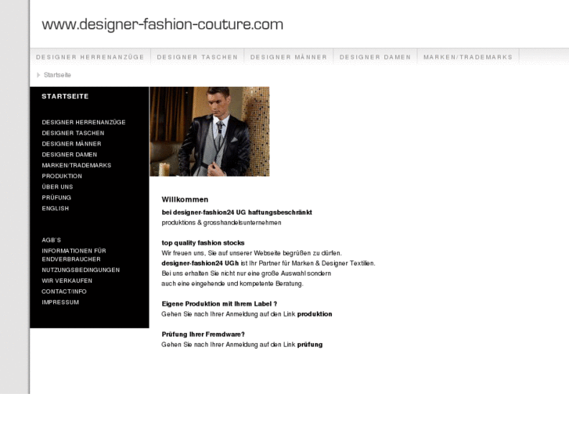Screen dimensions: 569x426
Task: Open the Designer Herrenanzüge top navigation tab
Action: click(90, 57)
